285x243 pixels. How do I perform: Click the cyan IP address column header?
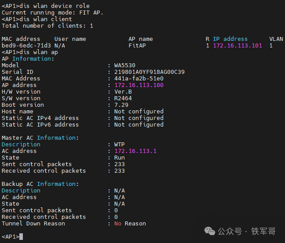(x=230, y=39)
